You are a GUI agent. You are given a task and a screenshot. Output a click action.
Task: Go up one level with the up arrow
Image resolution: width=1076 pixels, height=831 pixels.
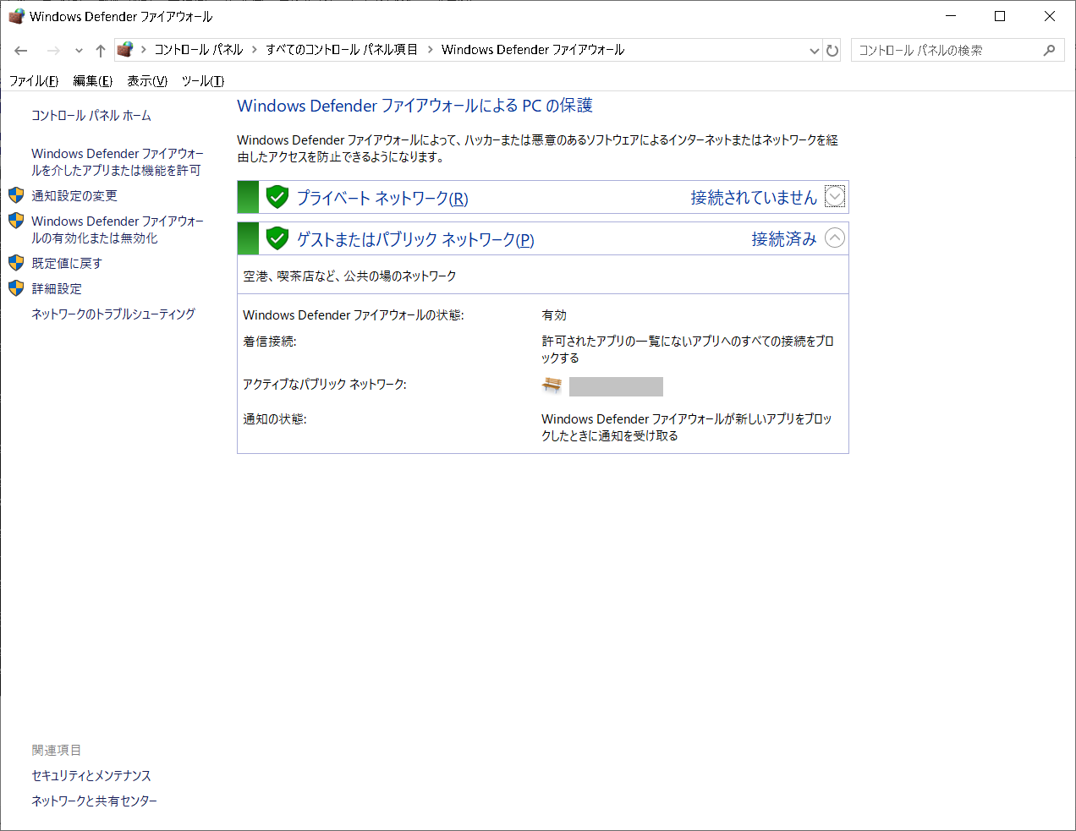click(101, 51)
